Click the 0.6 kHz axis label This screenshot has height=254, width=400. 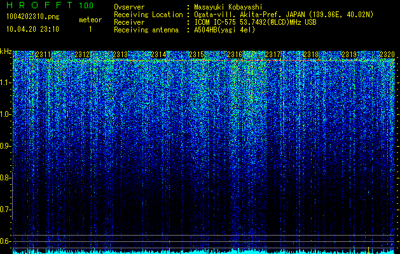pyautogui.click(x=5, y=241)
